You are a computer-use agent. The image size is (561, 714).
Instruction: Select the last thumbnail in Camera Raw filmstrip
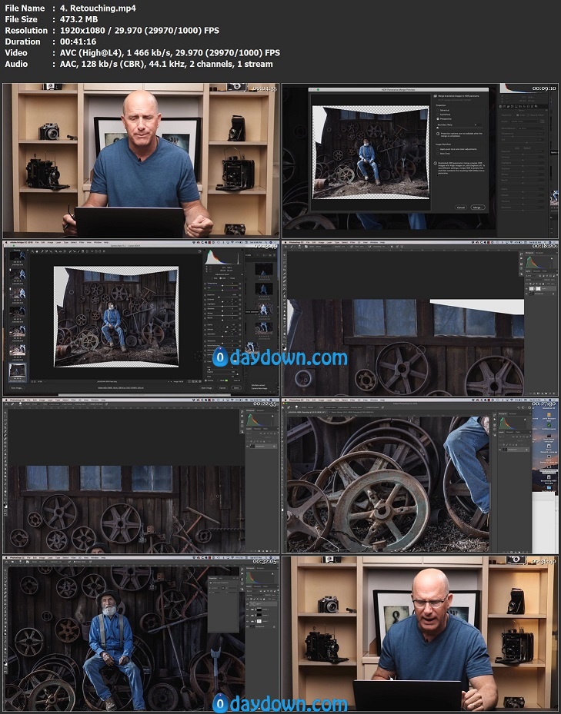[15, 371]
